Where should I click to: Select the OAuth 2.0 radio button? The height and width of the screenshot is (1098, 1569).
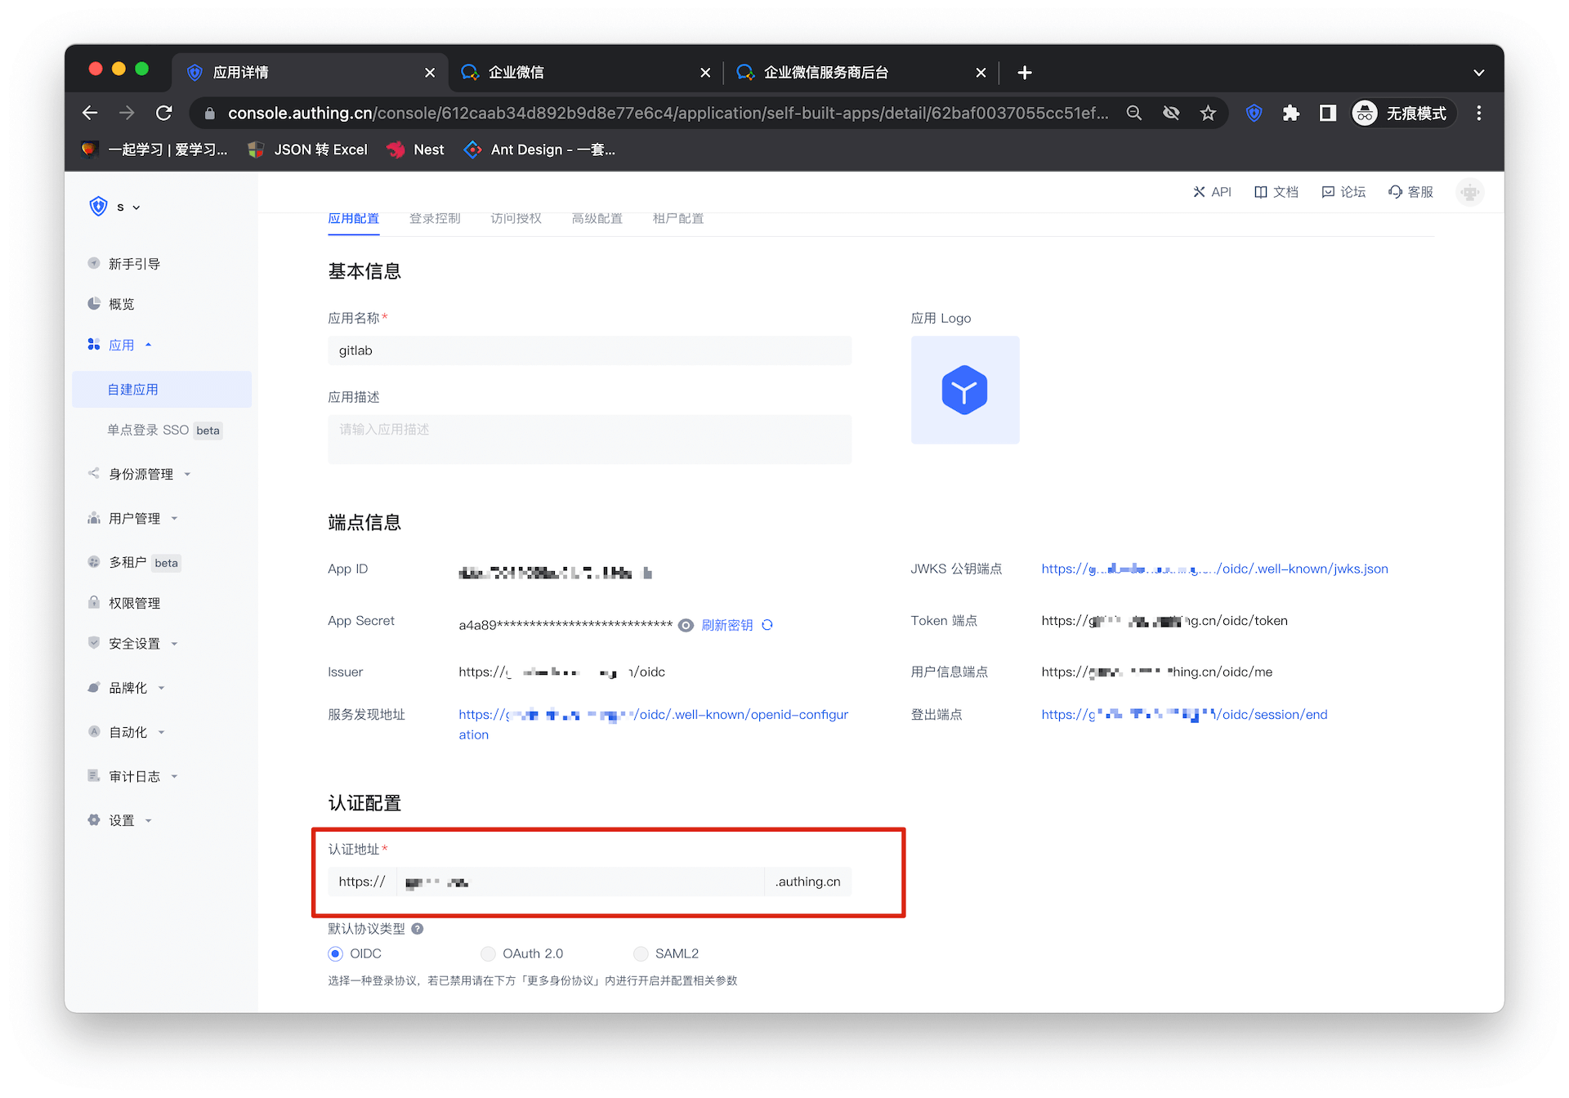point(489,953)
